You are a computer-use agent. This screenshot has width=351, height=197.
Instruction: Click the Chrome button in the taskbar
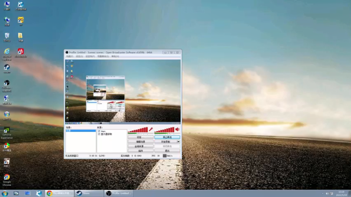(x=59, y=193)
